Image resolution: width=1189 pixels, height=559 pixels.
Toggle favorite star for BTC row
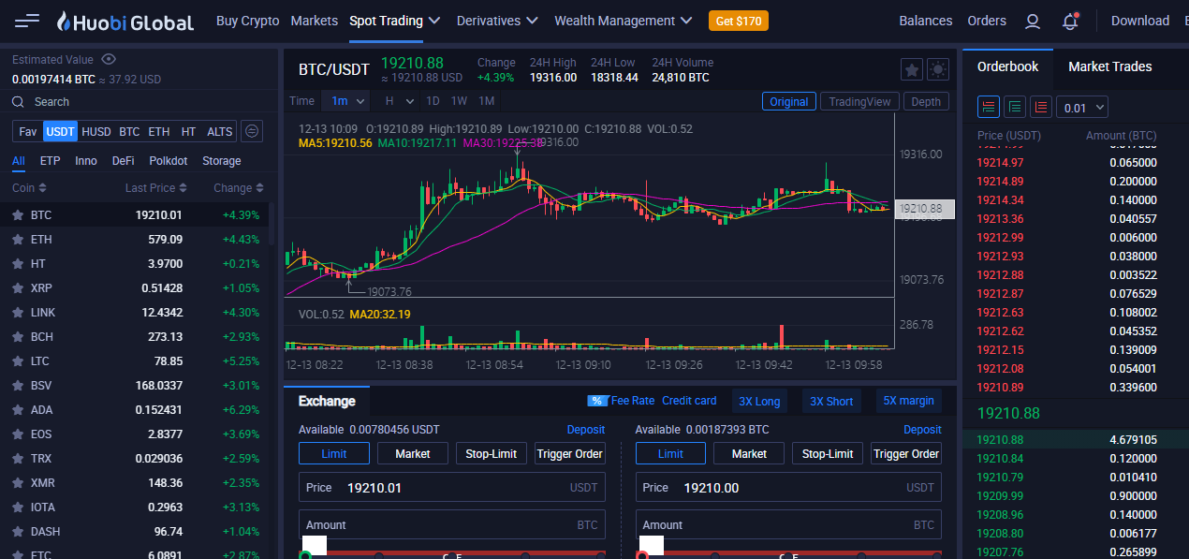pos(17,215)
